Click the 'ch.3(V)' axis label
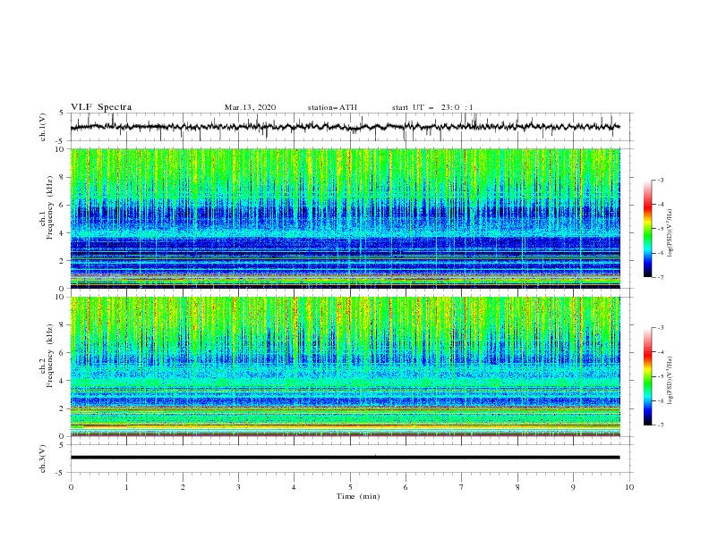This screenshot has width=709, height=547. (x=43, y=459)
